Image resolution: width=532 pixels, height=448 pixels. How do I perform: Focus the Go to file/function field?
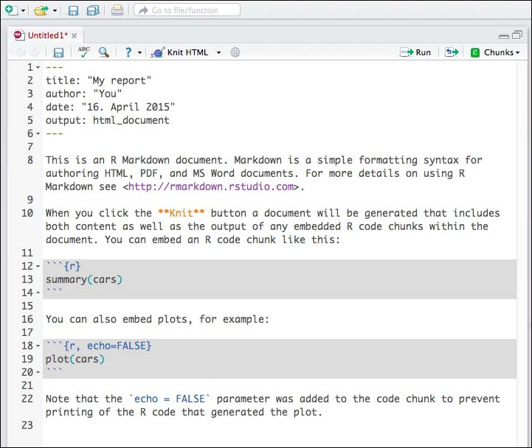pos(187,10)
